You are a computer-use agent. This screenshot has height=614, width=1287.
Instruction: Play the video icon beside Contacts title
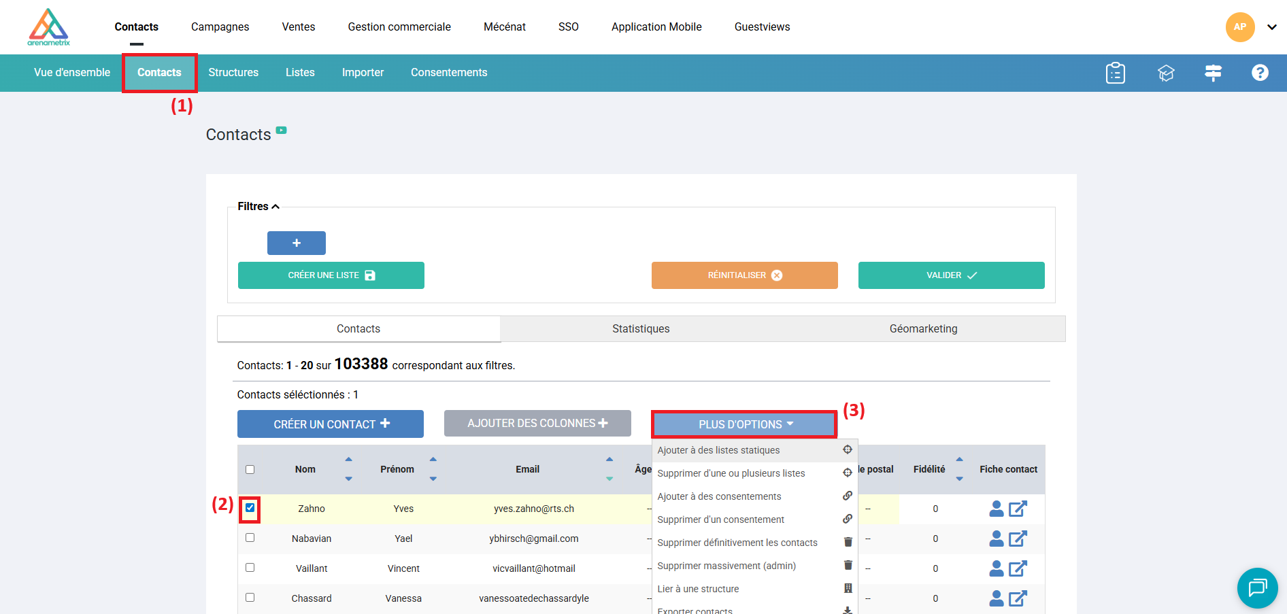[282, 130]
